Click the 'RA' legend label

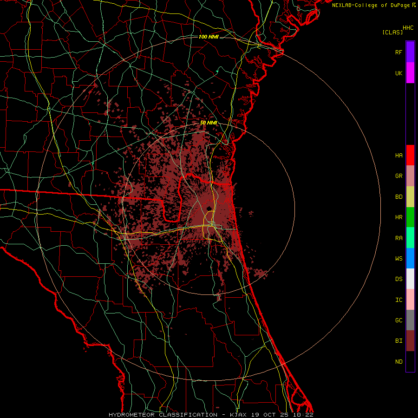[x=398, y=238]
